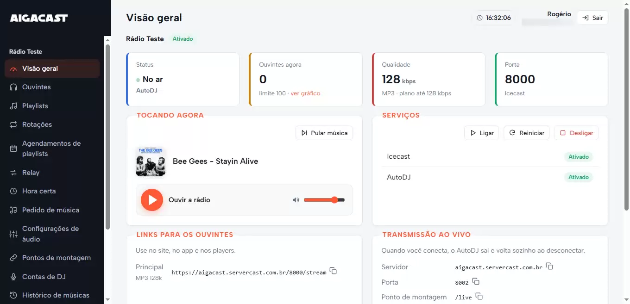Go to Ouvintes in the sidebar
The height and width of the screenshot is (304, 630).
coord(52,87)
